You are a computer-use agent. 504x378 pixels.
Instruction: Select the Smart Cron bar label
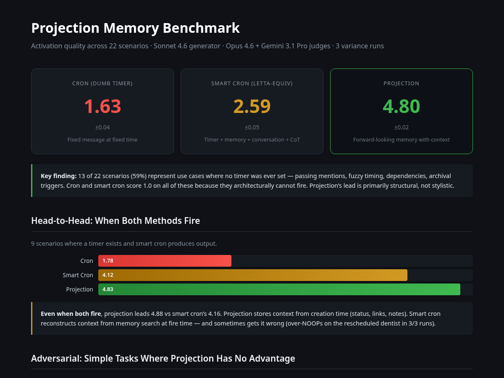tap(78, 275)
